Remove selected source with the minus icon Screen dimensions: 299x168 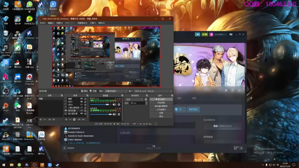70,119
